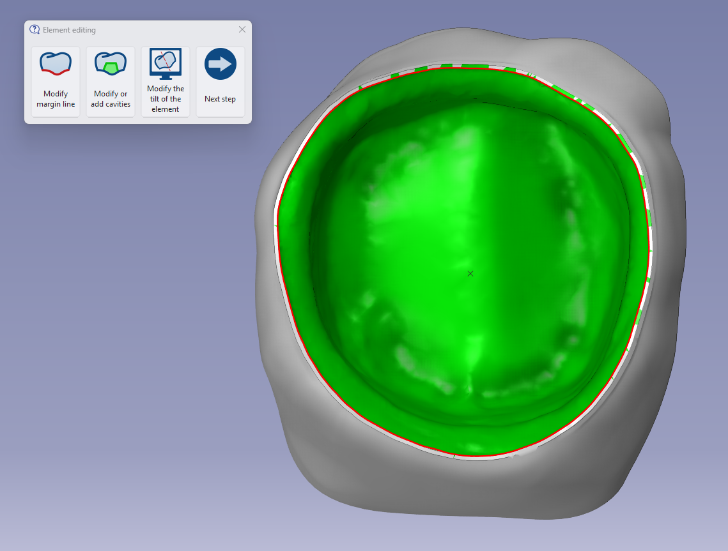Click the 'Modify or add cavities' label
The image size is (728, 551).
[111, 99]
